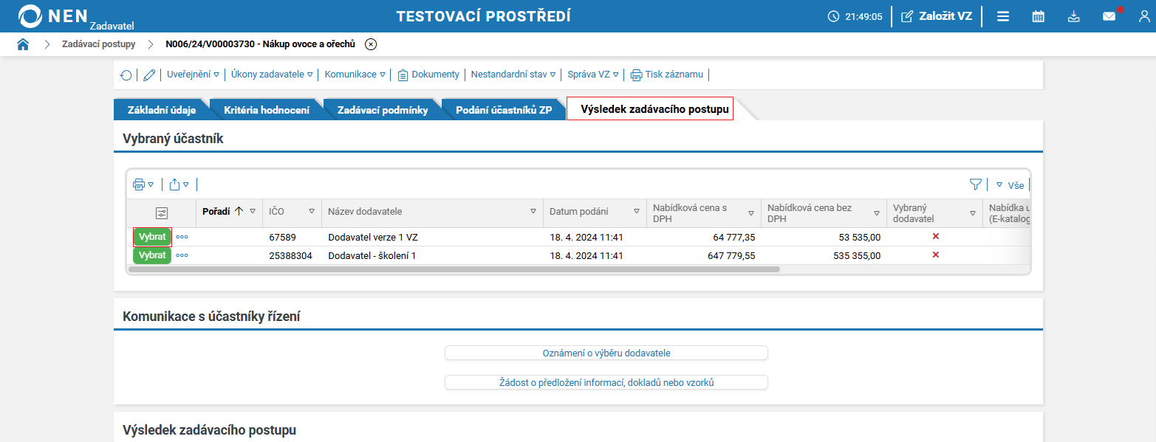Click Vybrat for Dodavatel verze 1 VZ
The width and height of the screenshot is (1156, 442).
(152, 237)
